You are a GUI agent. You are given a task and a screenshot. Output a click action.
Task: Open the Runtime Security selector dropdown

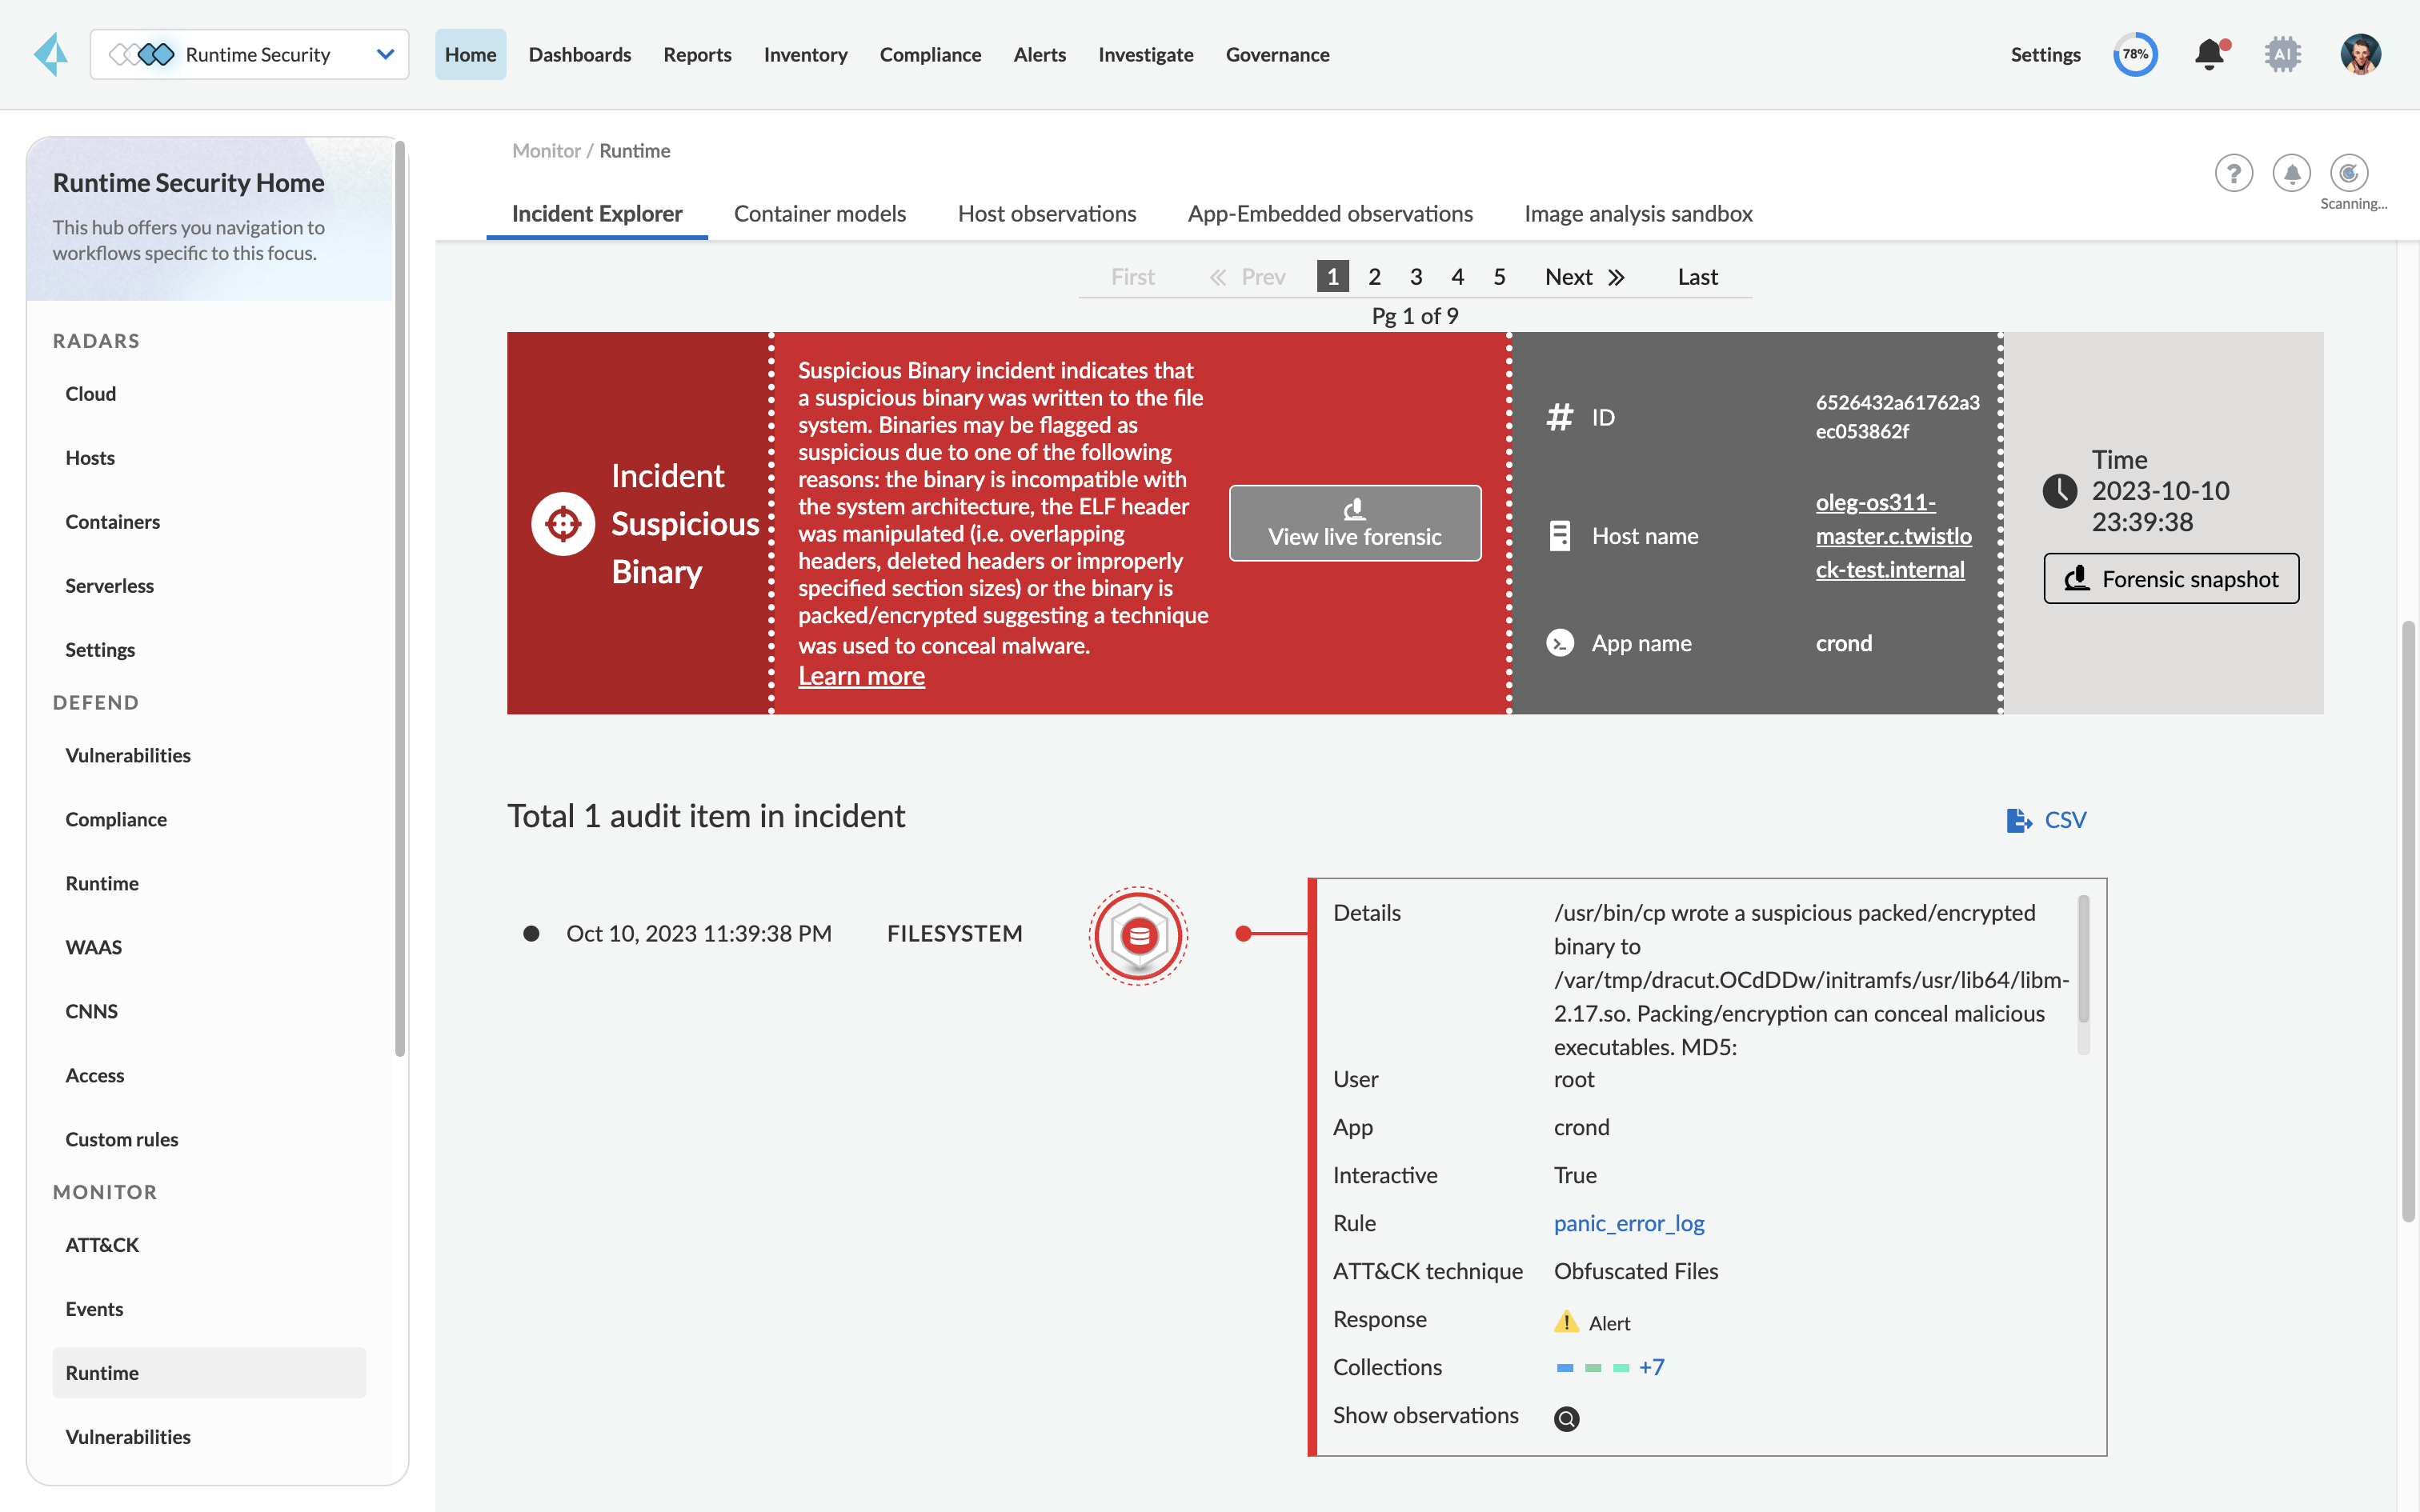(249, 54)
